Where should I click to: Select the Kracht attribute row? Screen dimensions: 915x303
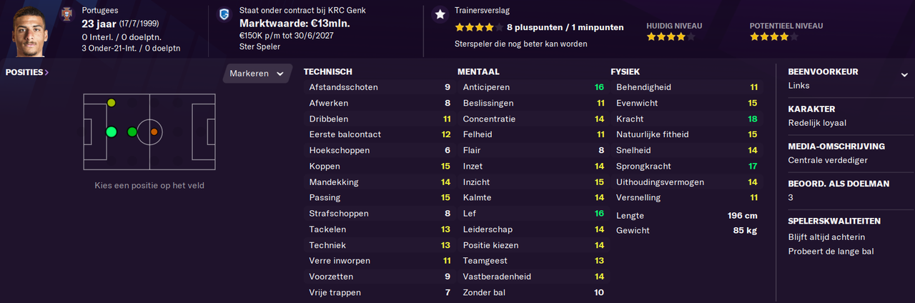[x=687, y=119]
